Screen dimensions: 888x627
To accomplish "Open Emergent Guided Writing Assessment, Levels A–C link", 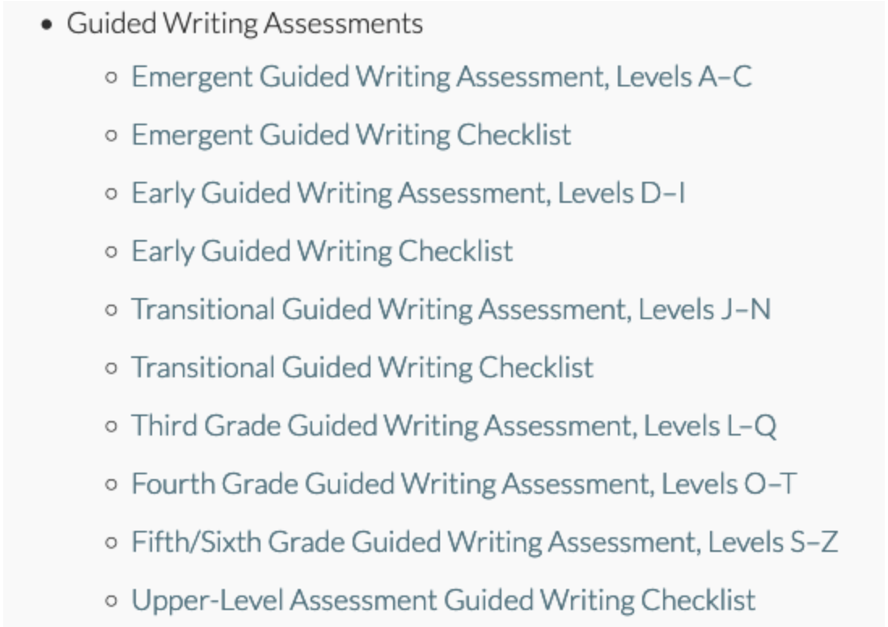I will [442, 77].
